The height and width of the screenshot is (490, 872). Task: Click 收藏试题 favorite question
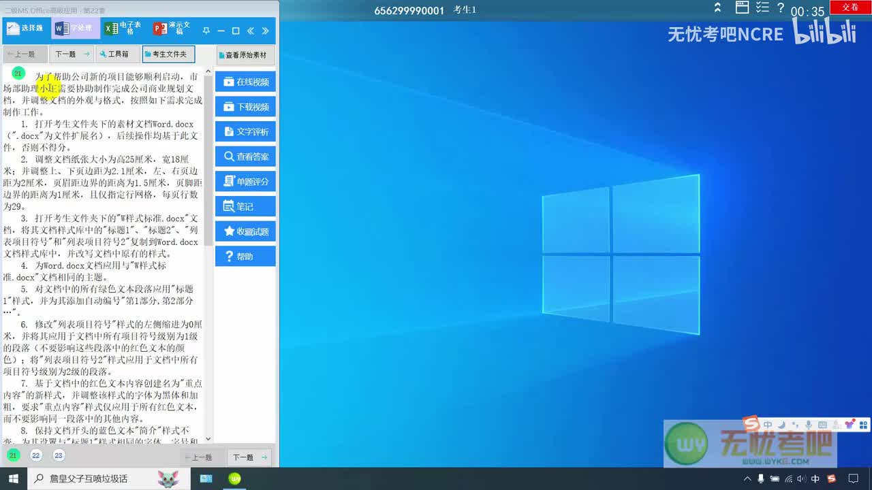[245, 231]
